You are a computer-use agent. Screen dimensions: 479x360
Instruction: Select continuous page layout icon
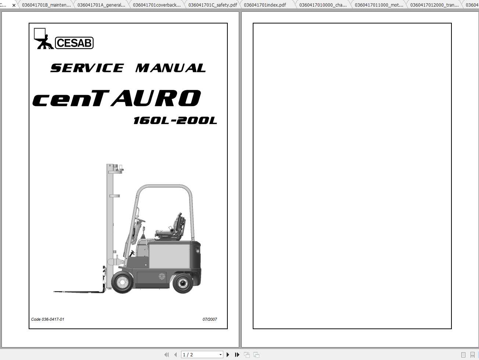(472, 354)
